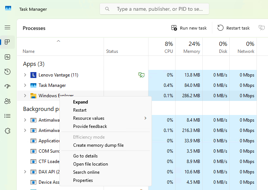
Task: Click the Run new task button
Action: 189,28
